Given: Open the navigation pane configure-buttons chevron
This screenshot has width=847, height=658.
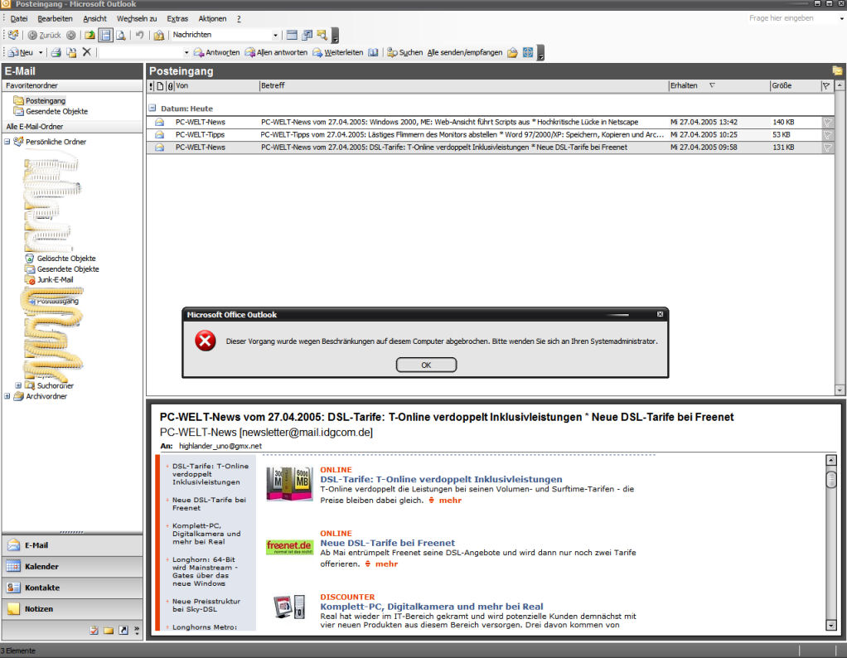Looking at the screenshot, I should [137, 630].
